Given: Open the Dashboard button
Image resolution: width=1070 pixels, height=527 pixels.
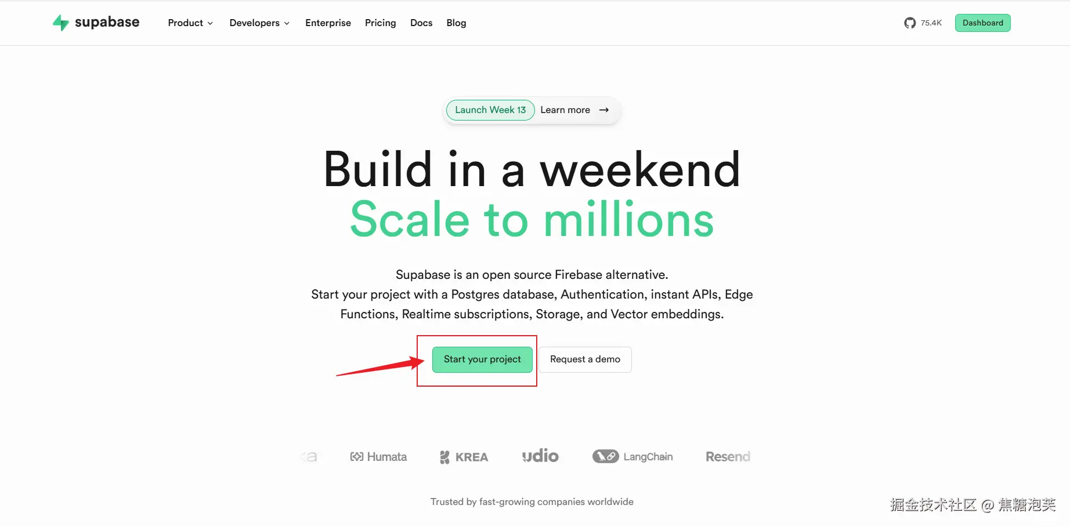Looking at the screenshot, I should pos(982,23).
